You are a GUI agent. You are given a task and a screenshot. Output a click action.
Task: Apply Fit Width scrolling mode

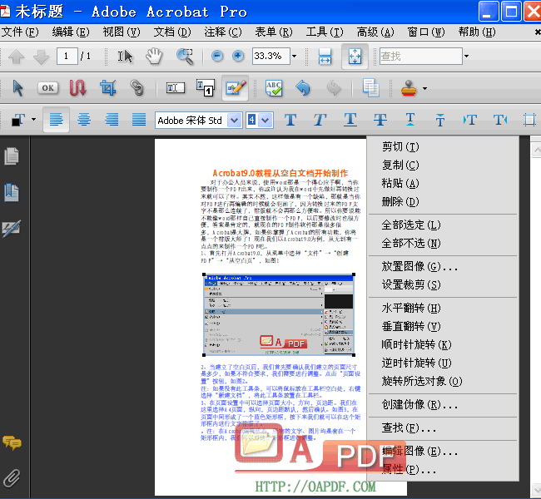click(x=325, y=57)
